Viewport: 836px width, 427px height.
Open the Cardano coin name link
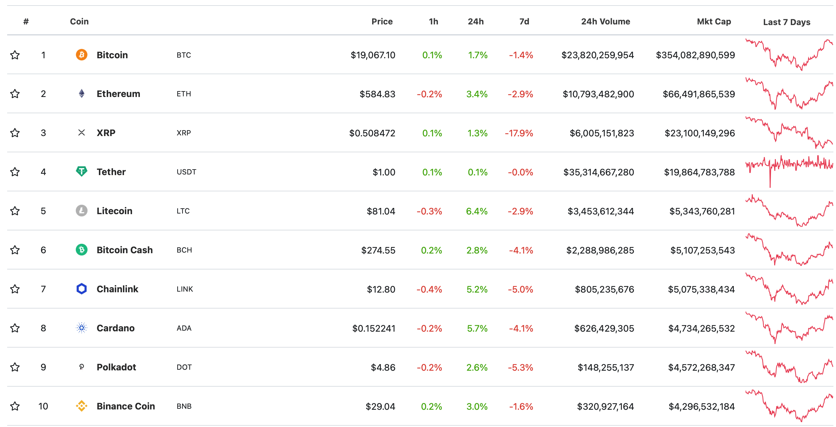click(115, 328)
